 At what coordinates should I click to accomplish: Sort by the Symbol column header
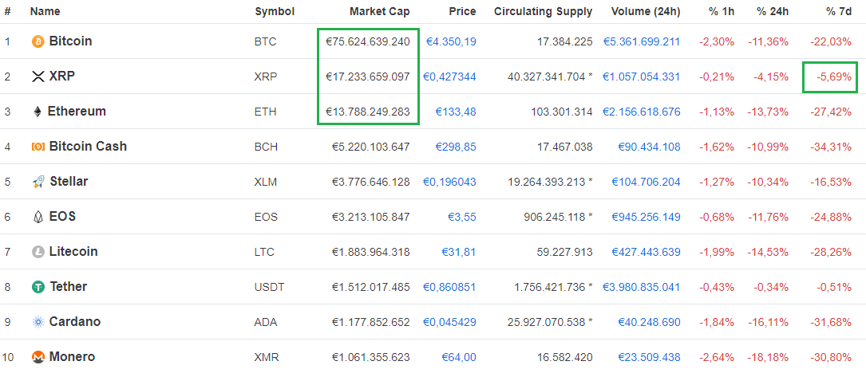(x=275, y=11)
